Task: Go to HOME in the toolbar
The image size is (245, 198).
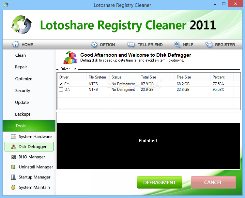Action: click(27, 45)
